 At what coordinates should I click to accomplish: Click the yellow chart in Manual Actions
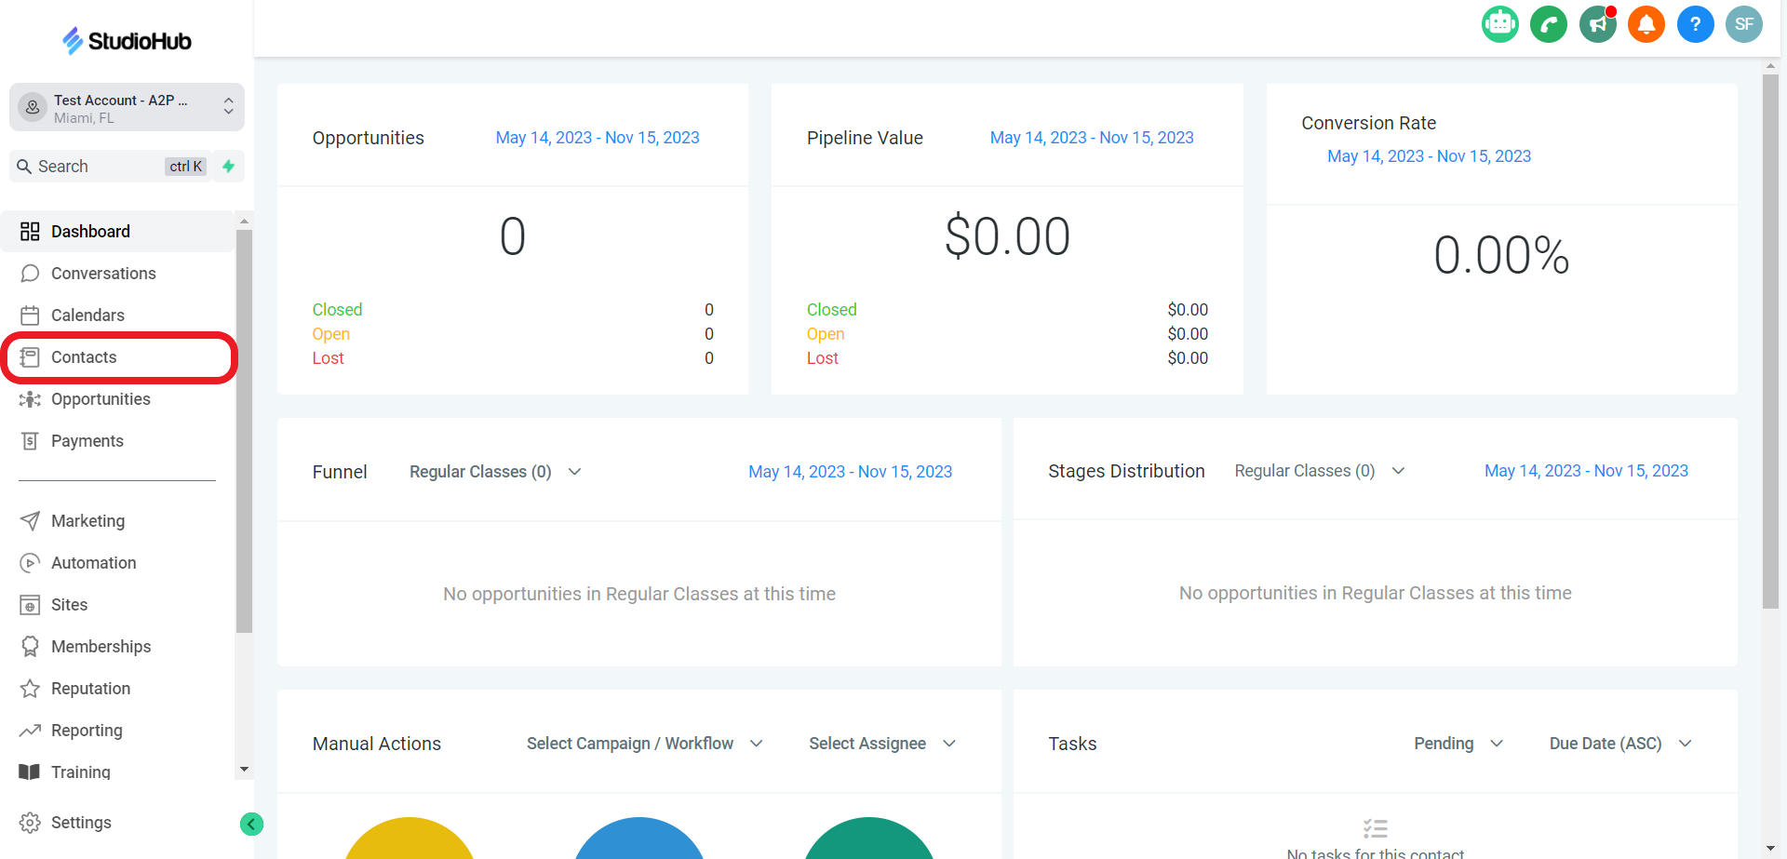pyautogui.click(x=410, y=838)
